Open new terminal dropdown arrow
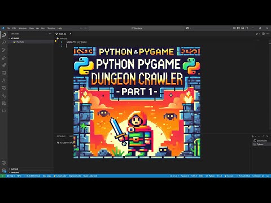The width and height of the screenshot is (271, 203). (x=255, y=136)
